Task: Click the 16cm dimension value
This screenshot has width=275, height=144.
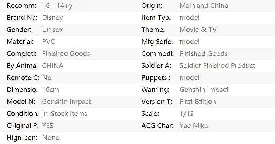Action: click(50, 90)
